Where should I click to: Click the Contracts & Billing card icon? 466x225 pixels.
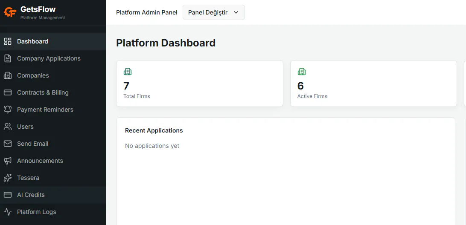coord(7,92)
